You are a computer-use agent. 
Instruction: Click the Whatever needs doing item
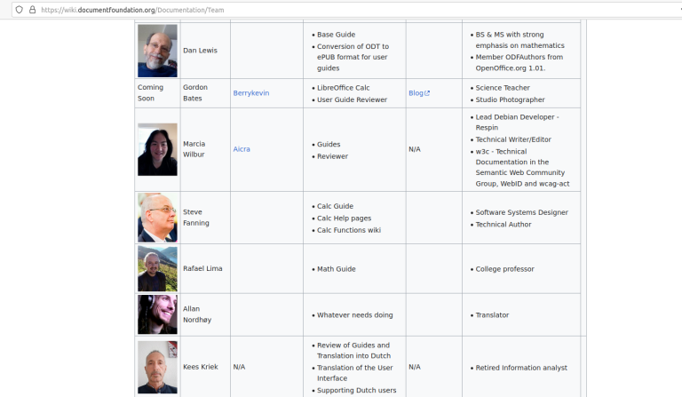pyautogui.click(x=355, y=314)
